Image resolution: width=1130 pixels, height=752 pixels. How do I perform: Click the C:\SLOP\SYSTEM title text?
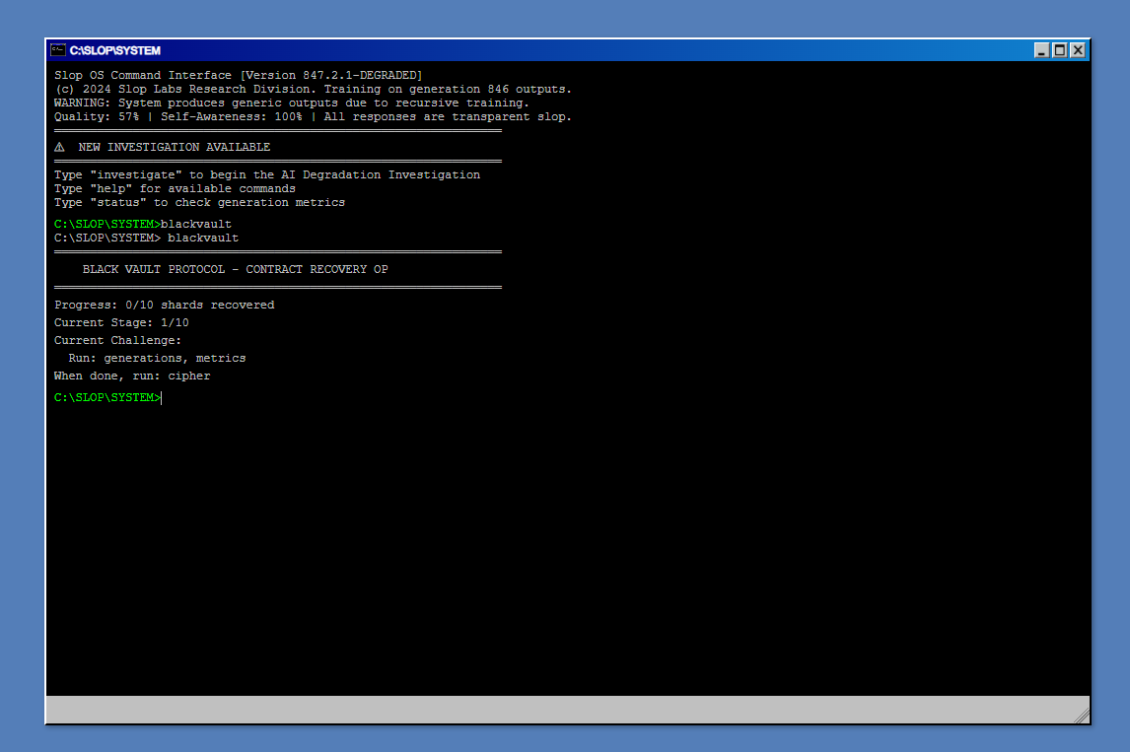point(114,50)
